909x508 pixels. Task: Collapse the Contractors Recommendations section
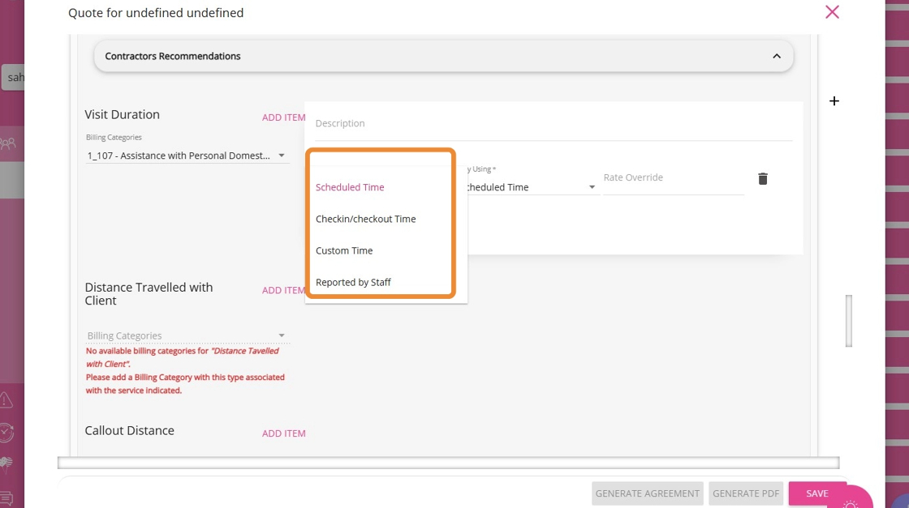tap(777, 57)
